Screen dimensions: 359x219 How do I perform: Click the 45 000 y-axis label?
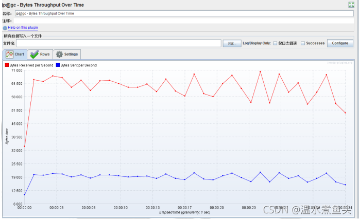(x=16, y=124)
